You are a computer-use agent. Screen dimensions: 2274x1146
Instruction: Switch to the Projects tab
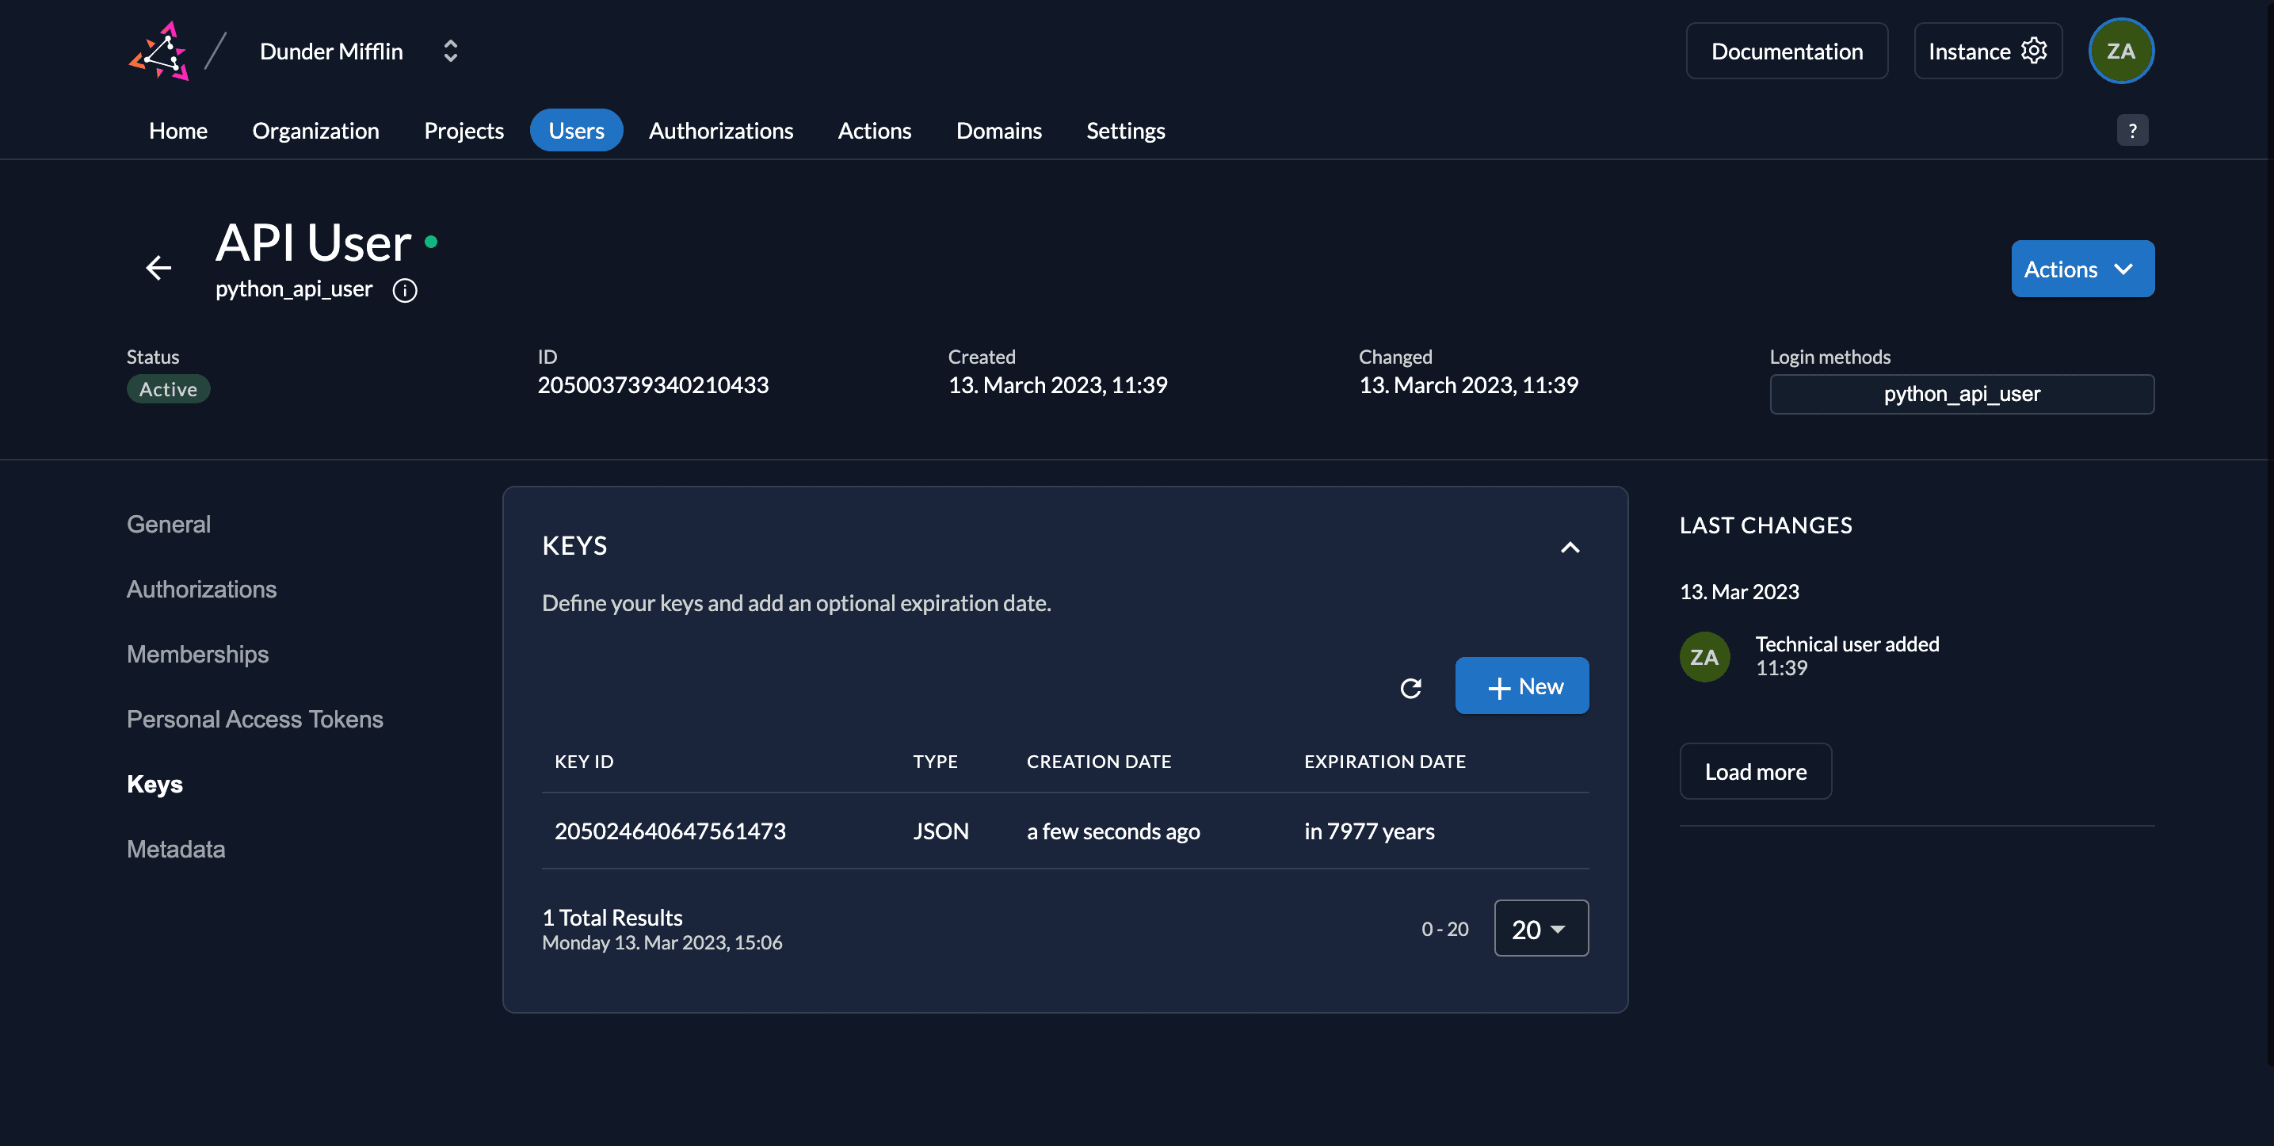click(464, 131)
